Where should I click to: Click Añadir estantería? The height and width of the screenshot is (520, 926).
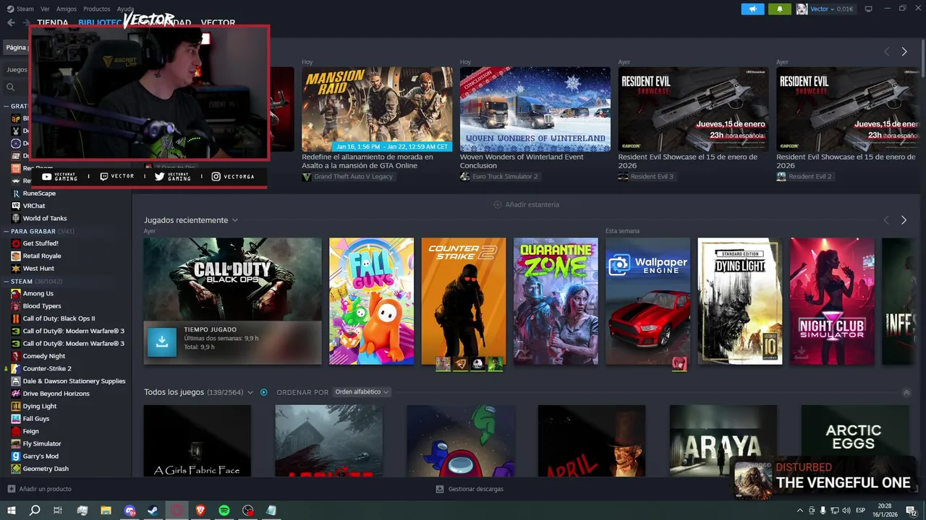pos(526,204)
